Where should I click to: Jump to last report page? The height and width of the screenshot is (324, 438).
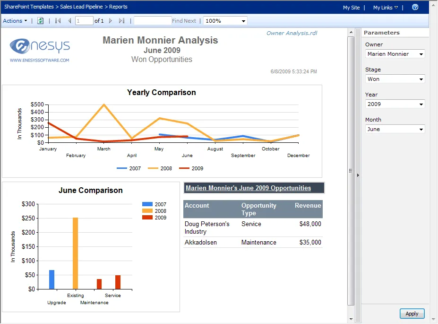point(121,21)
